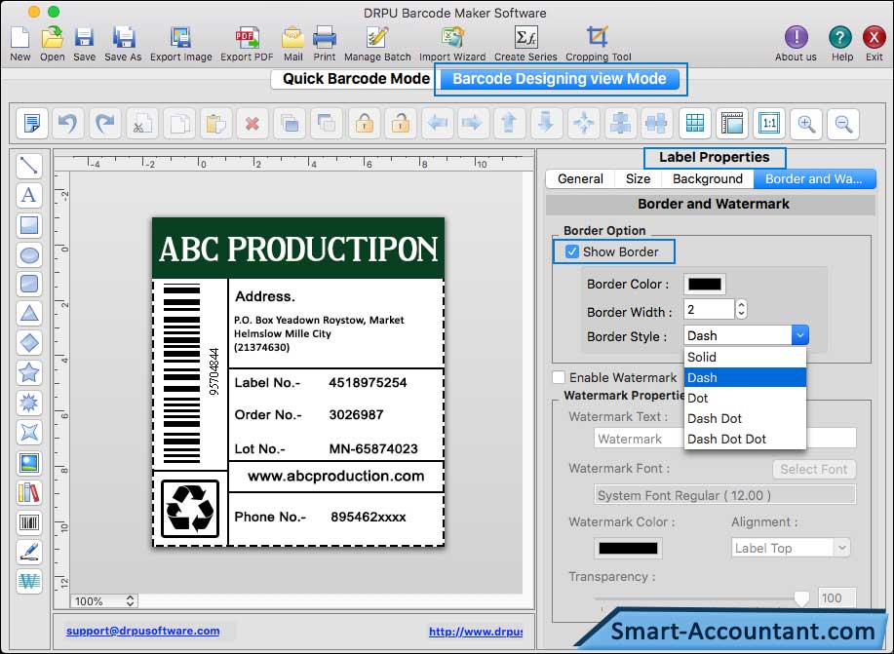Viewport: 894px width, 654px height.
Task: Open the http://www.drpu website link
Action: tap(476, 632)
